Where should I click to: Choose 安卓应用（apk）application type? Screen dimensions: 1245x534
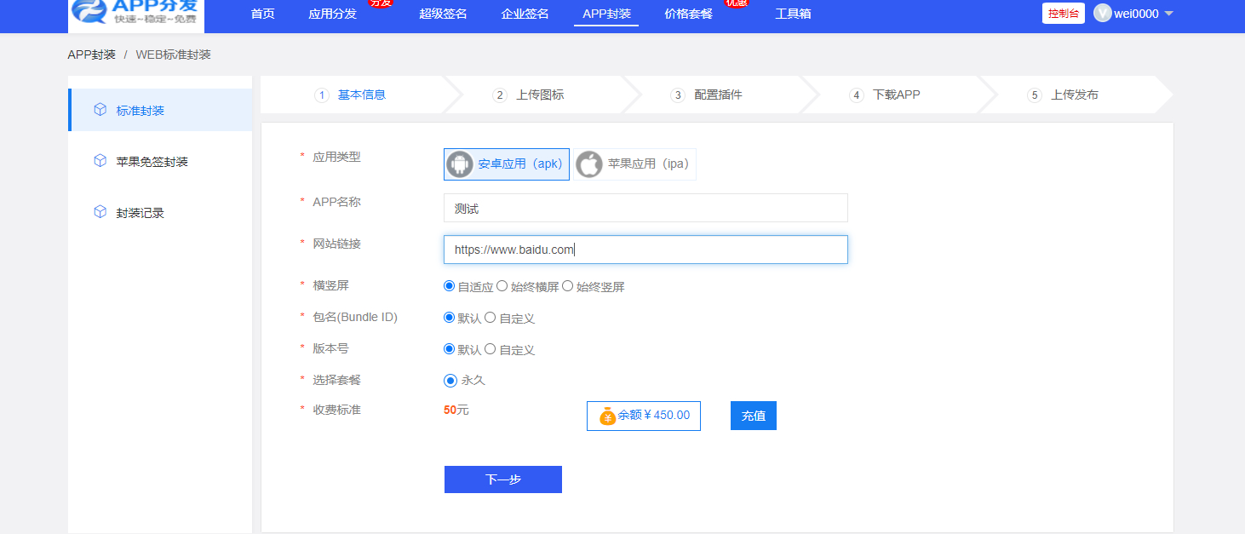[507, 164]
